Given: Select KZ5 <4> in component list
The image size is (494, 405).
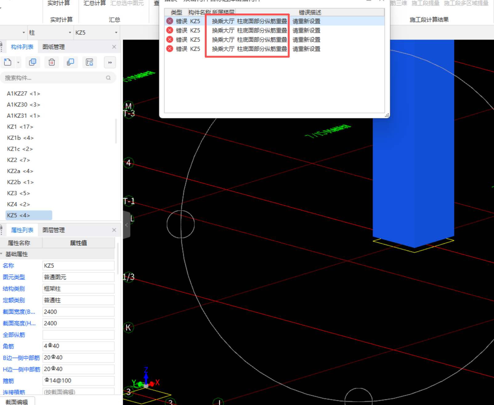Looking at the screenshot, I should click(29, 215).
